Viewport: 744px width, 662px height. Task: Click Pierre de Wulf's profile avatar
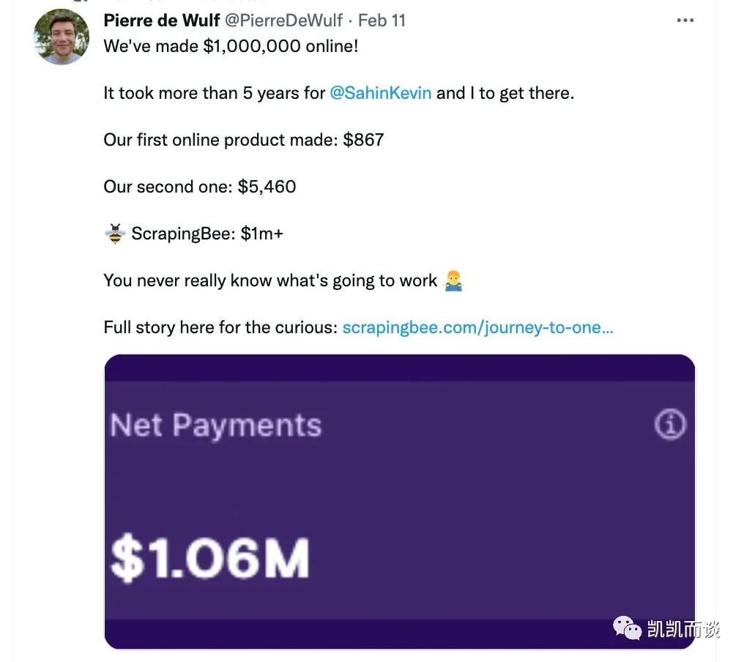point(62,37)
